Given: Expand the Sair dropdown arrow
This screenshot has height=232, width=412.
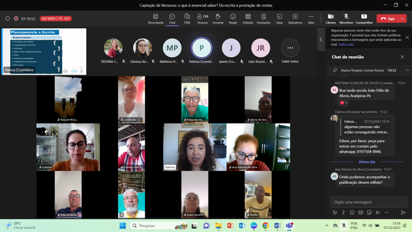Looking at the screenshot, I should point(402,19).
